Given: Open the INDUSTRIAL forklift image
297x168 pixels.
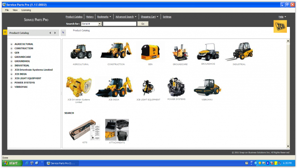Looking at the screenshot, I should click(239, 51).
